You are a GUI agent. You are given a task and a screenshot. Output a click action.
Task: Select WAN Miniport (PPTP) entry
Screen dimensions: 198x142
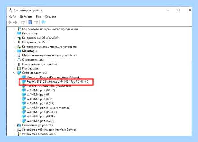coord(41,116)
